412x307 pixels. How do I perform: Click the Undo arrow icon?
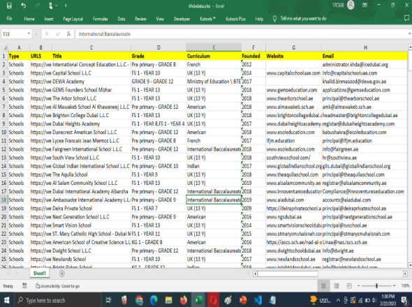pyautogui.click(x=23, y=6)
